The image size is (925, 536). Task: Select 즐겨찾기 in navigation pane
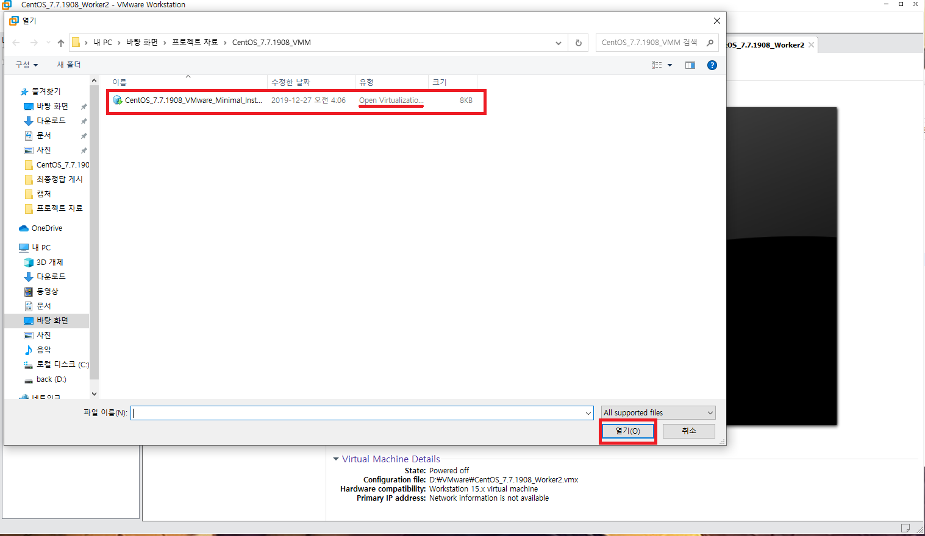[x=46, y=91]
